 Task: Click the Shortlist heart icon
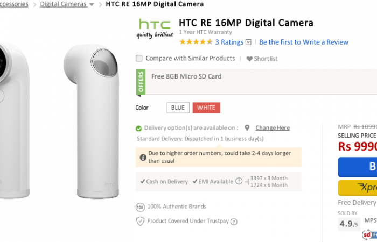(x=249, y=59)
